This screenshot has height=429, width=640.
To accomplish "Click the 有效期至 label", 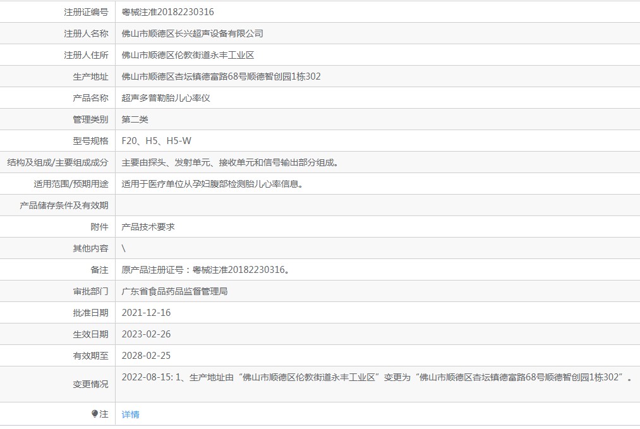I will point(90,356).
